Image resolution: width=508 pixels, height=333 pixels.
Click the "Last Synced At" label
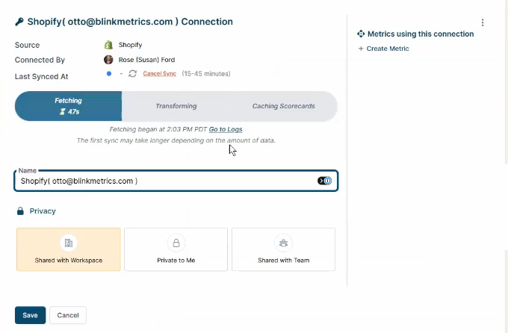42,76
